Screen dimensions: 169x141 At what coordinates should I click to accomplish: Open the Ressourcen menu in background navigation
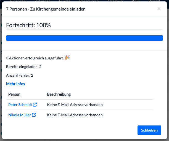pyautogui.click(x=89, y=1)
